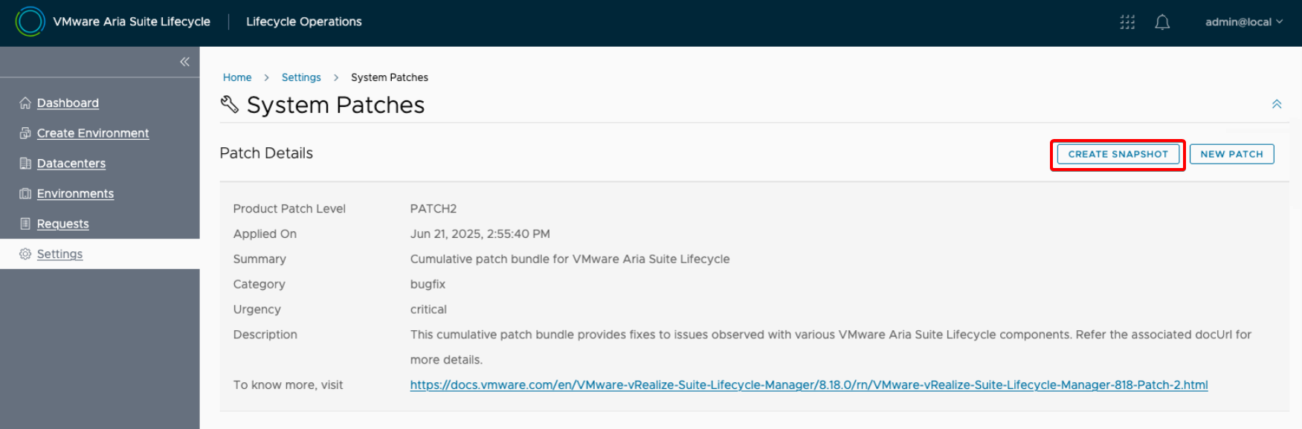
Task: Click the VMware Aria Suite Lifecycle logo
Action: (30, 22)
